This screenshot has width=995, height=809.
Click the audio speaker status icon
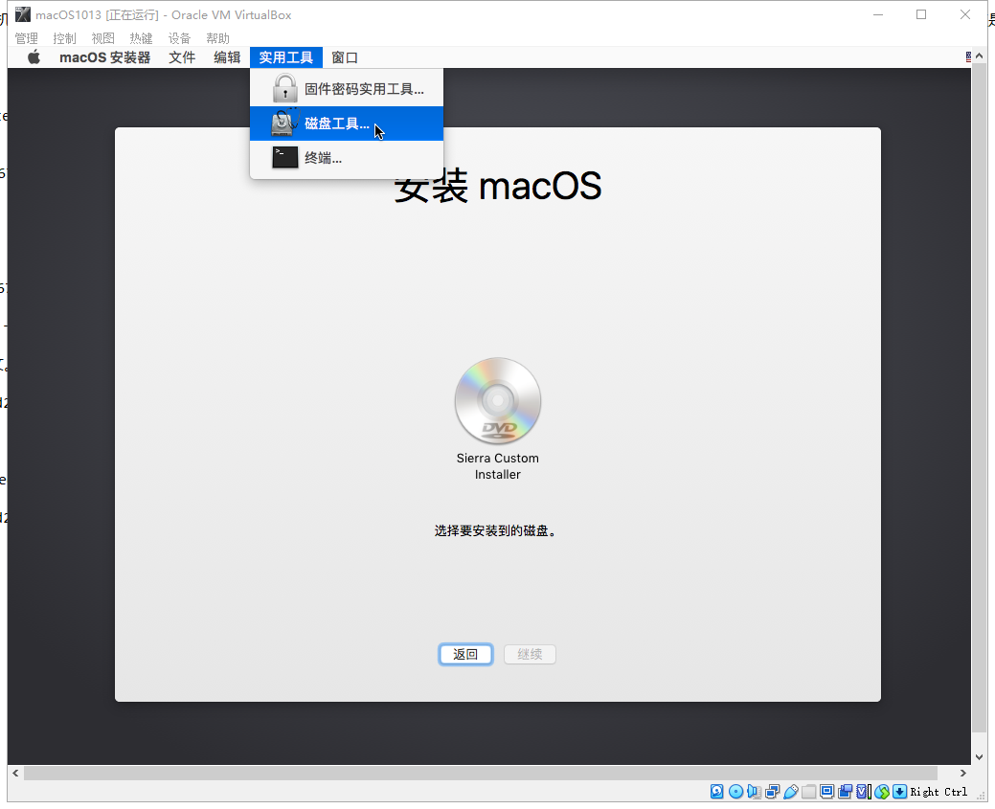pyautogui.click(x=754, y=791)
